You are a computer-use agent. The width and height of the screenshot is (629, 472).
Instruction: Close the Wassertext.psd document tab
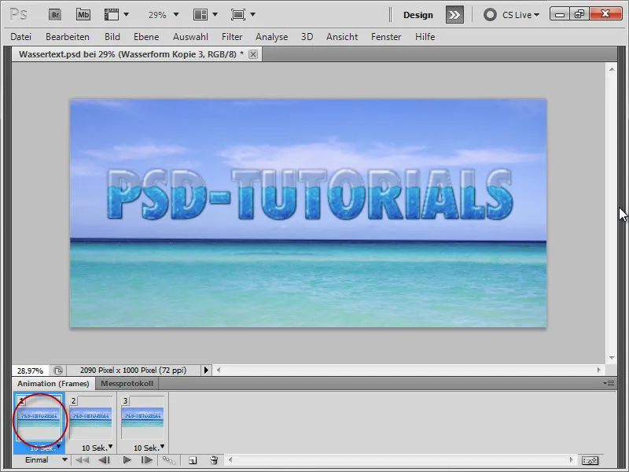click(253, 54)
